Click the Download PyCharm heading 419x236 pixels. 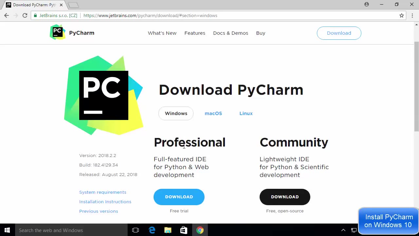point(231,90)
